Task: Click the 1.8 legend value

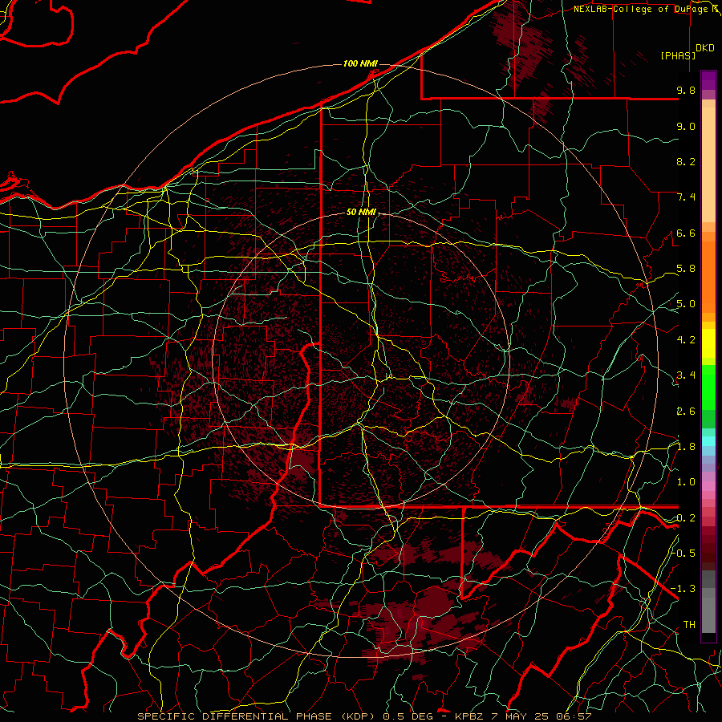Action: (x=686, y=447)
